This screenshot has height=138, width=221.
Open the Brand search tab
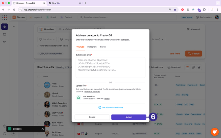(x=51, y=17)
